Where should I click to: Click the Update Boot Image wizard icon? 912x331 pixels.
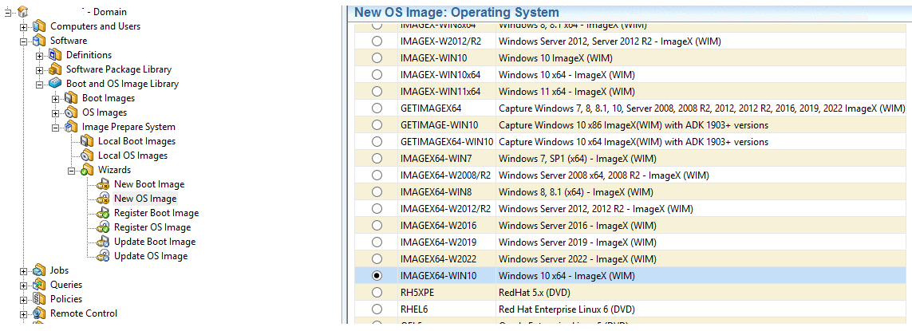[x=103, y=242]
